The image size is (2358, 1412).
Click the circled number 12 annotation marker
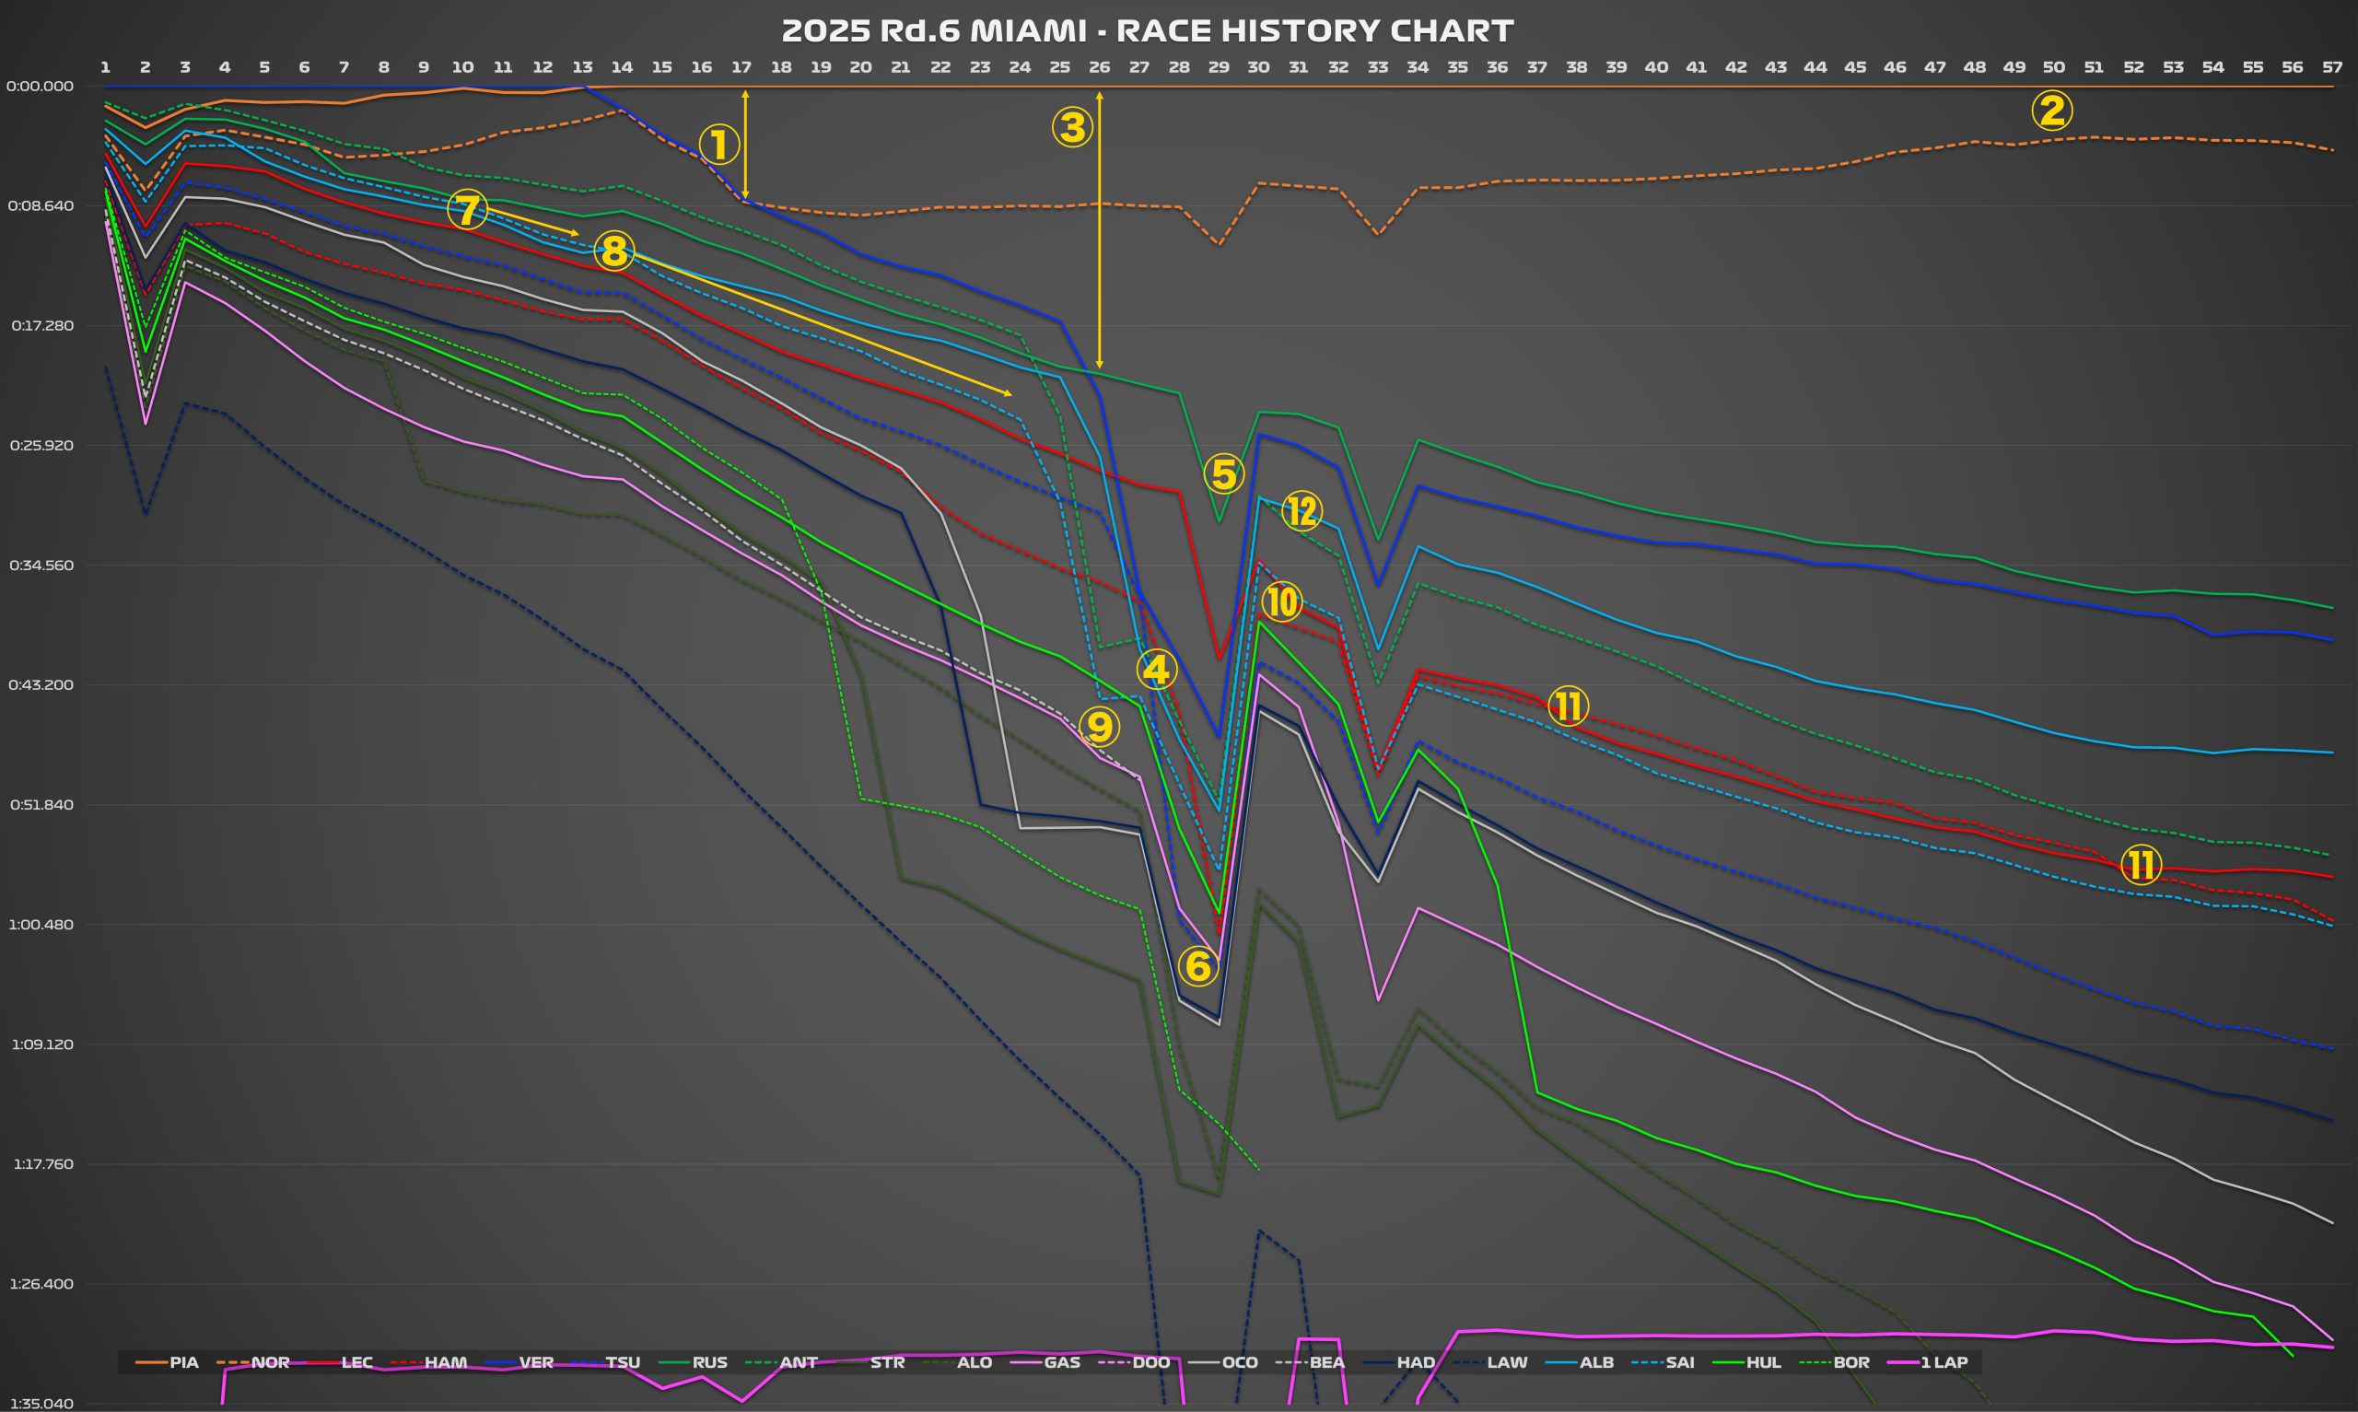pyautogui.click(x=1302, y=511)
